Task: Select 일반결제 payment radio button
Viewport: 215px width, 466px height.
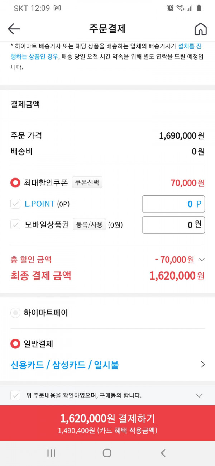Action: pyautogui.click(x=15, y=344)
